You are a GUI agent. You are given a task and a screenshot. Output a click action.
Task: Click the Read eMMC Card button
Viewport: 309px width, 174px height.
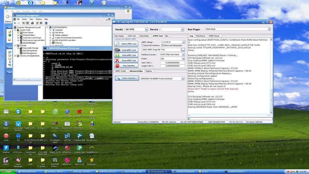[126, 50]
